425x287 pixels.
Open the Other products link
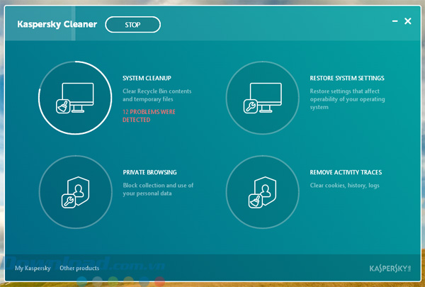pos(79,269)
